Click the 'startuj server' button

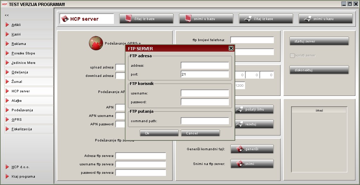(x=319, y=41)
